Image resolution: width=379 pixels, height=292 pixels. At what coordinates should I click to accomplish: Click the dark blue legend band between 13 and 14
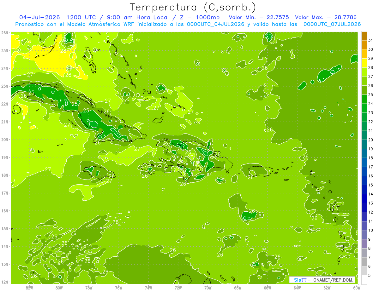tap(364, 198)
